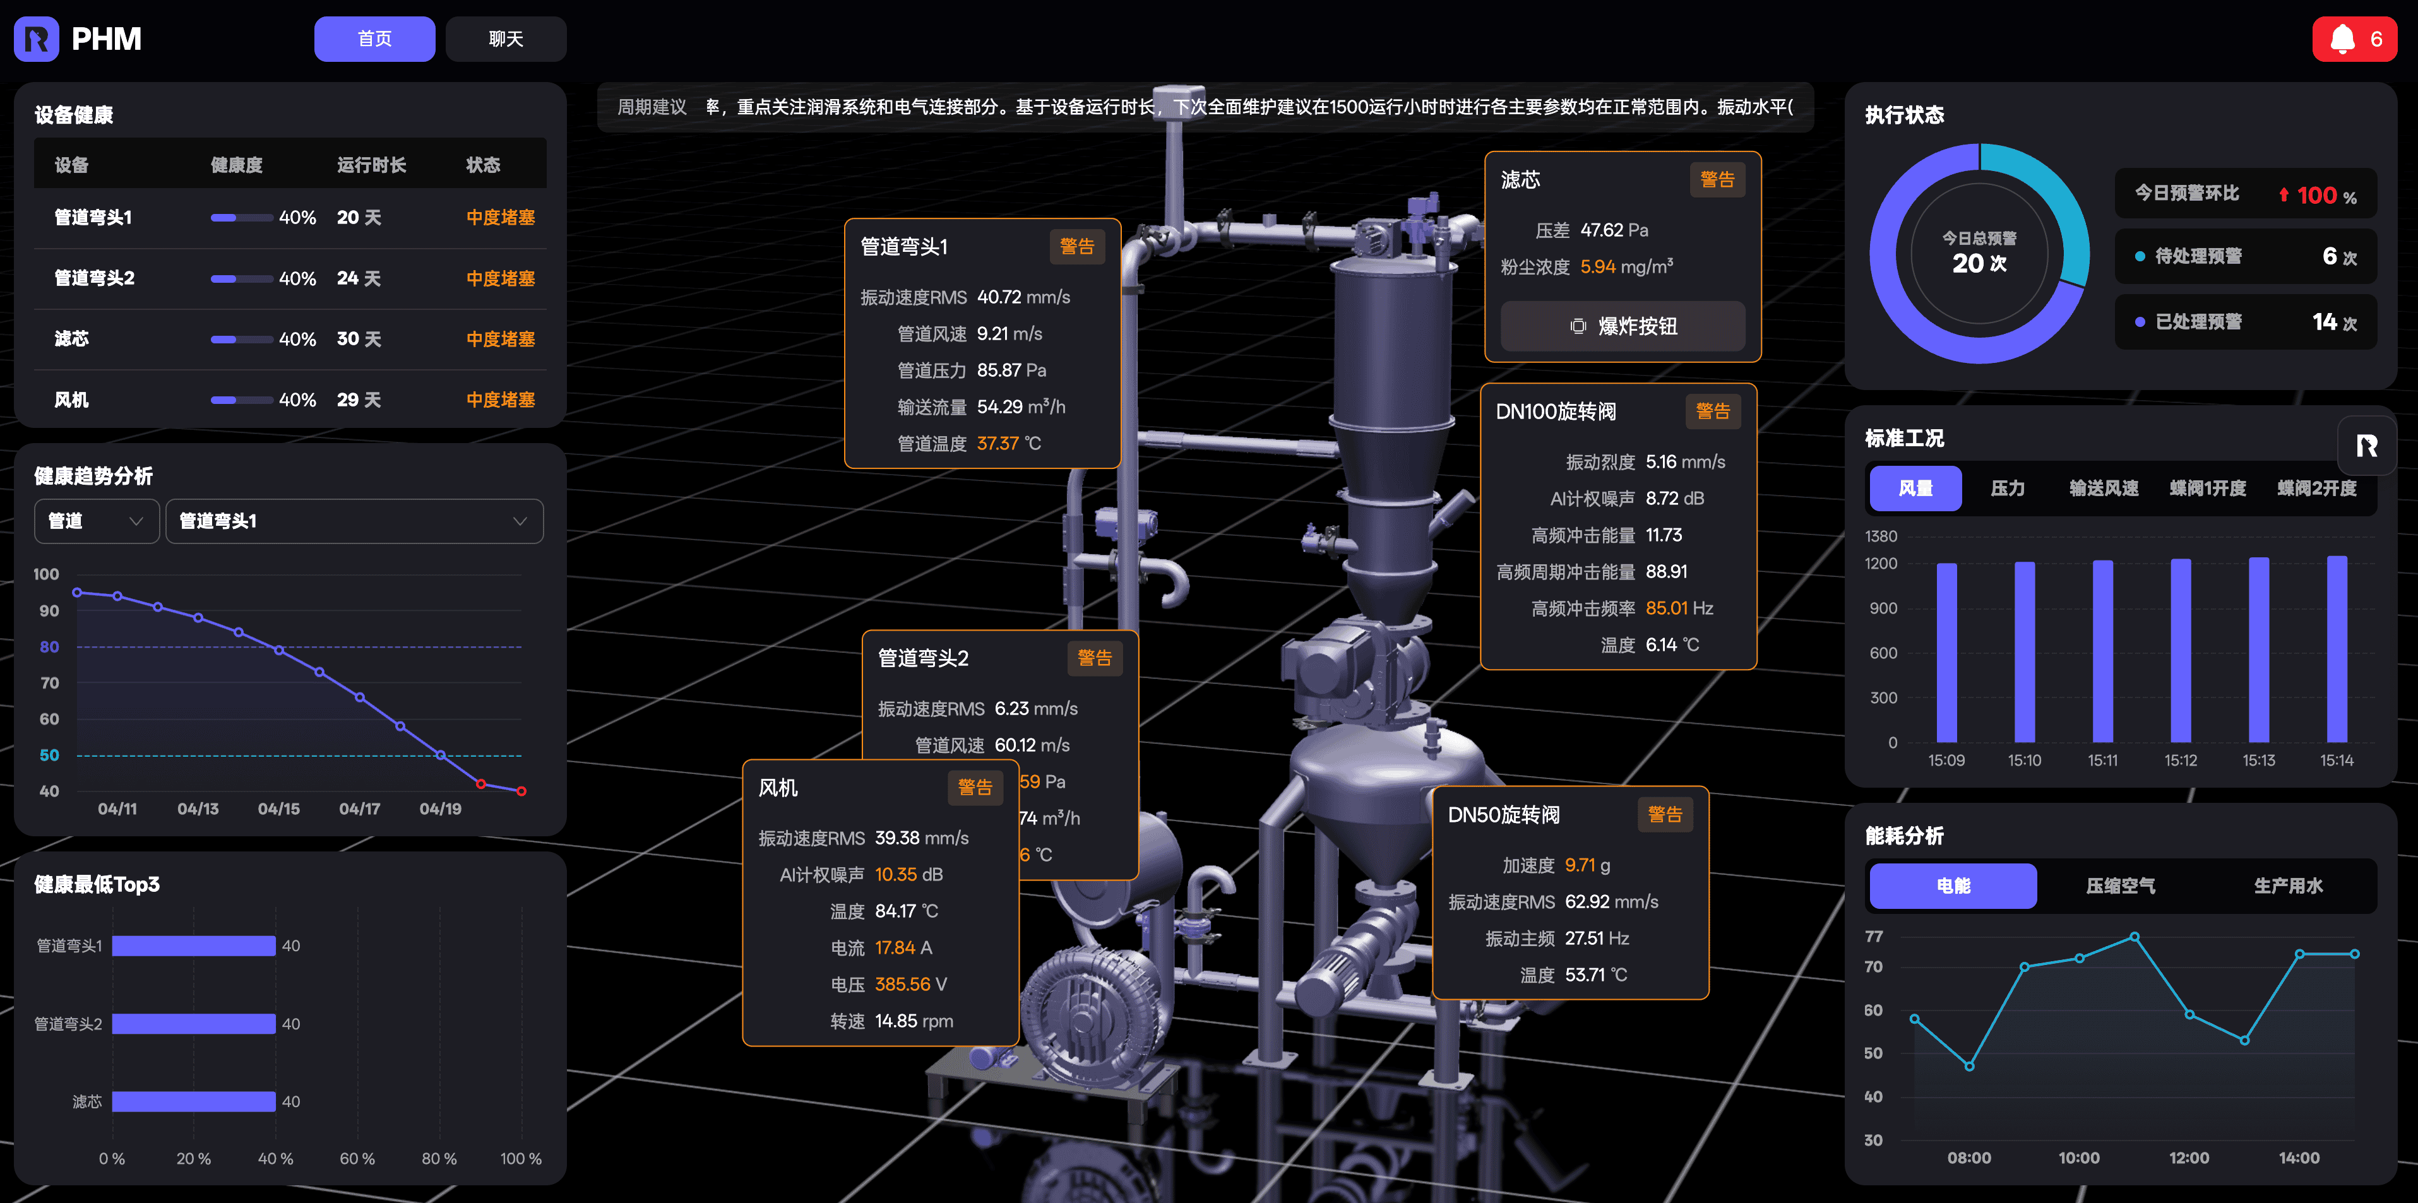Select the 输送风速 tab
The image size is (2418, 1203).
pyautogui.click(x=2104, y=488)
